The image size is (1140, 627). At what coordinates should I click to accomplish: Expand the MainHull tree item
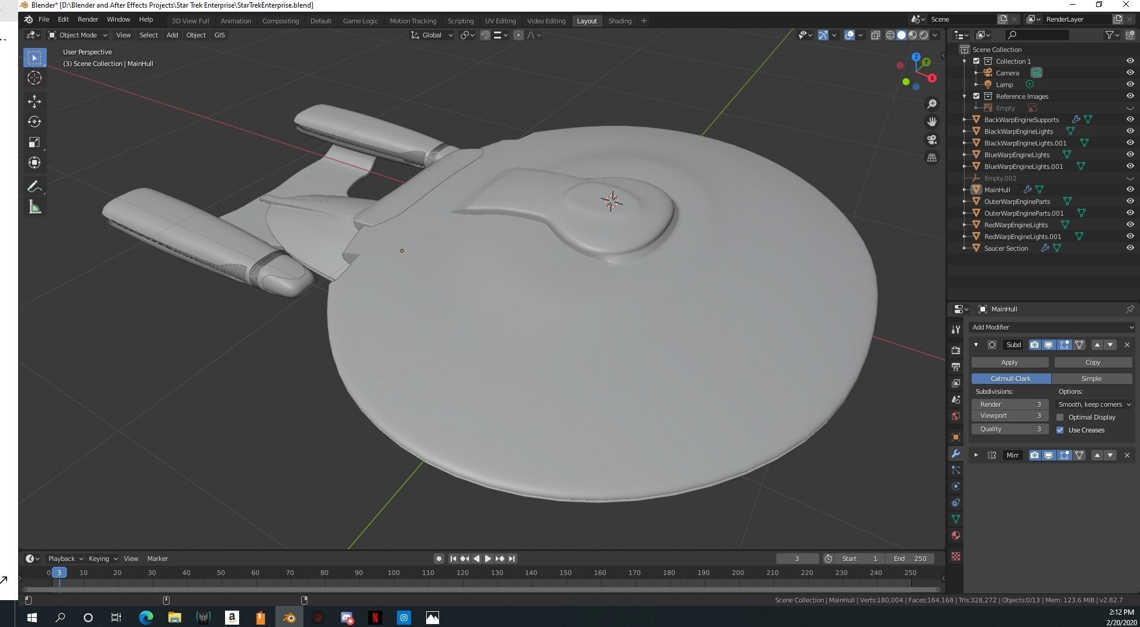tap(965, 189)
